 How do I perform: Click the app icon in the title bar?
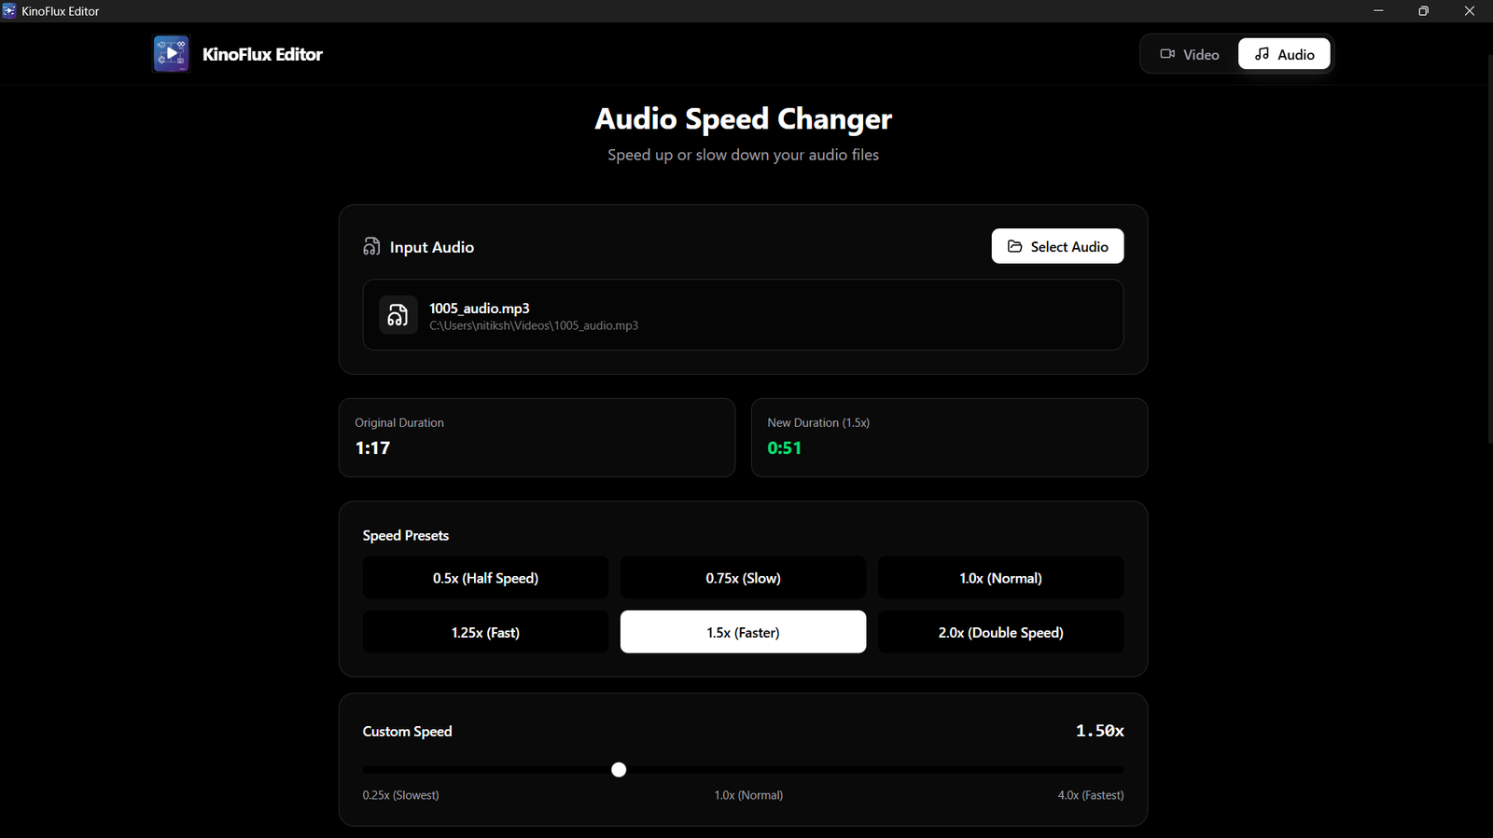(9, 11)
